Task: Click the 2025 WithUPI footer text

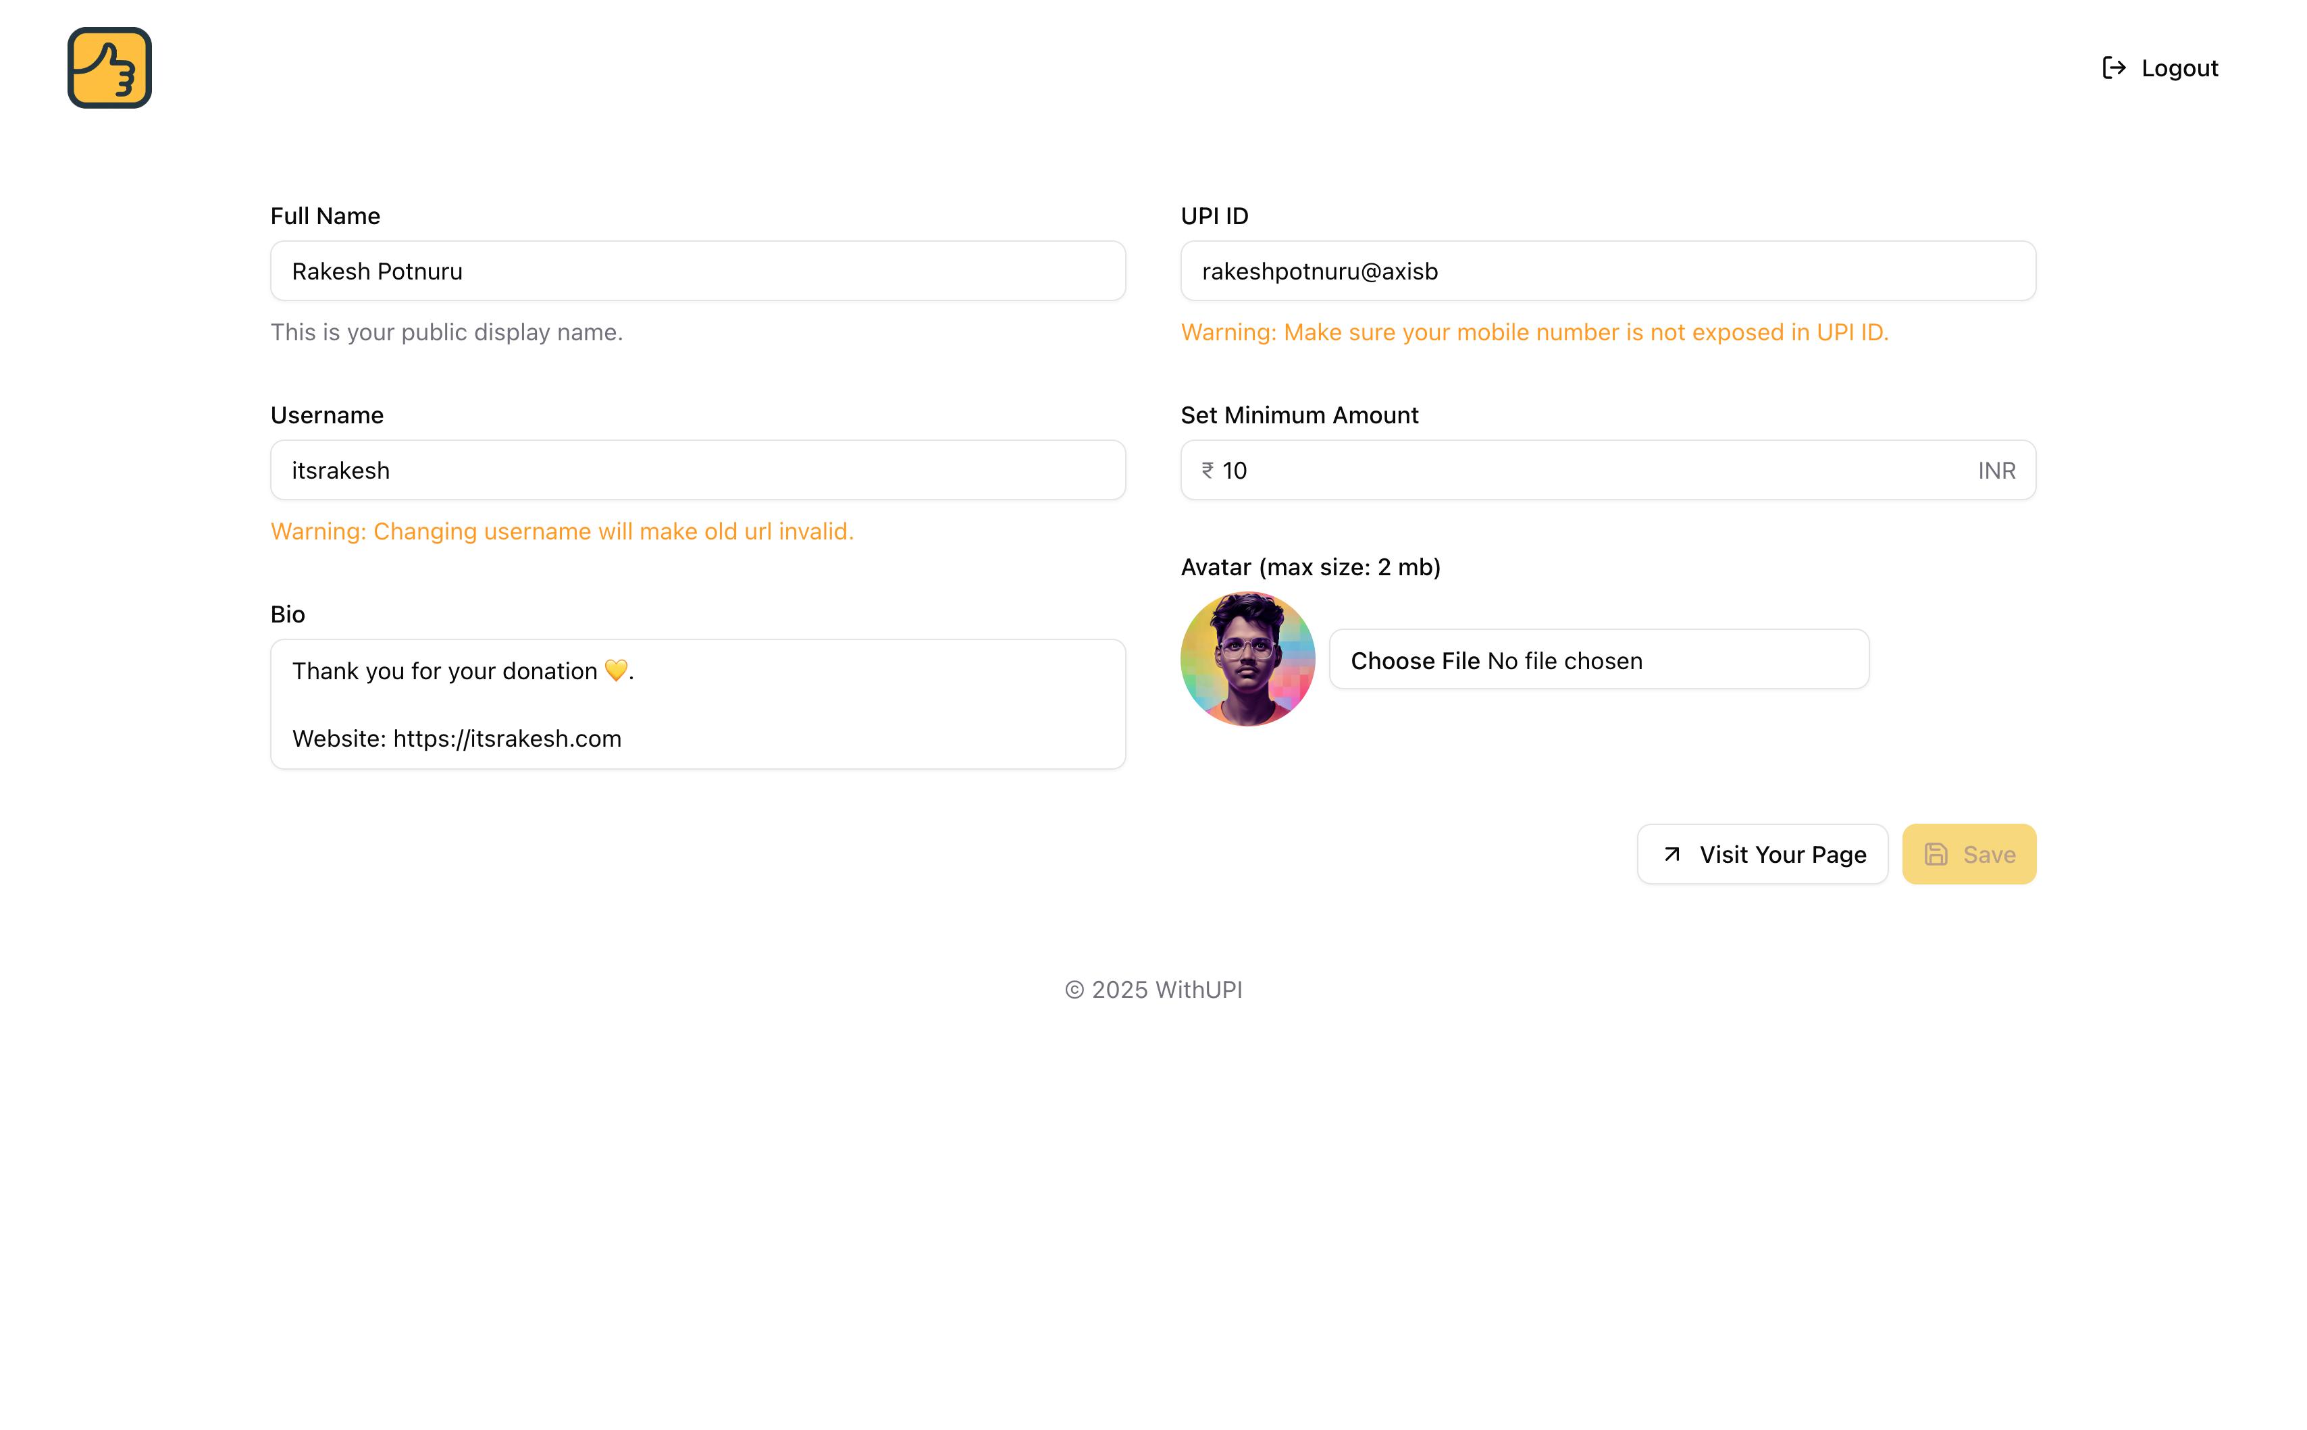Action: pyautogui.click(x=1153, y=989)
